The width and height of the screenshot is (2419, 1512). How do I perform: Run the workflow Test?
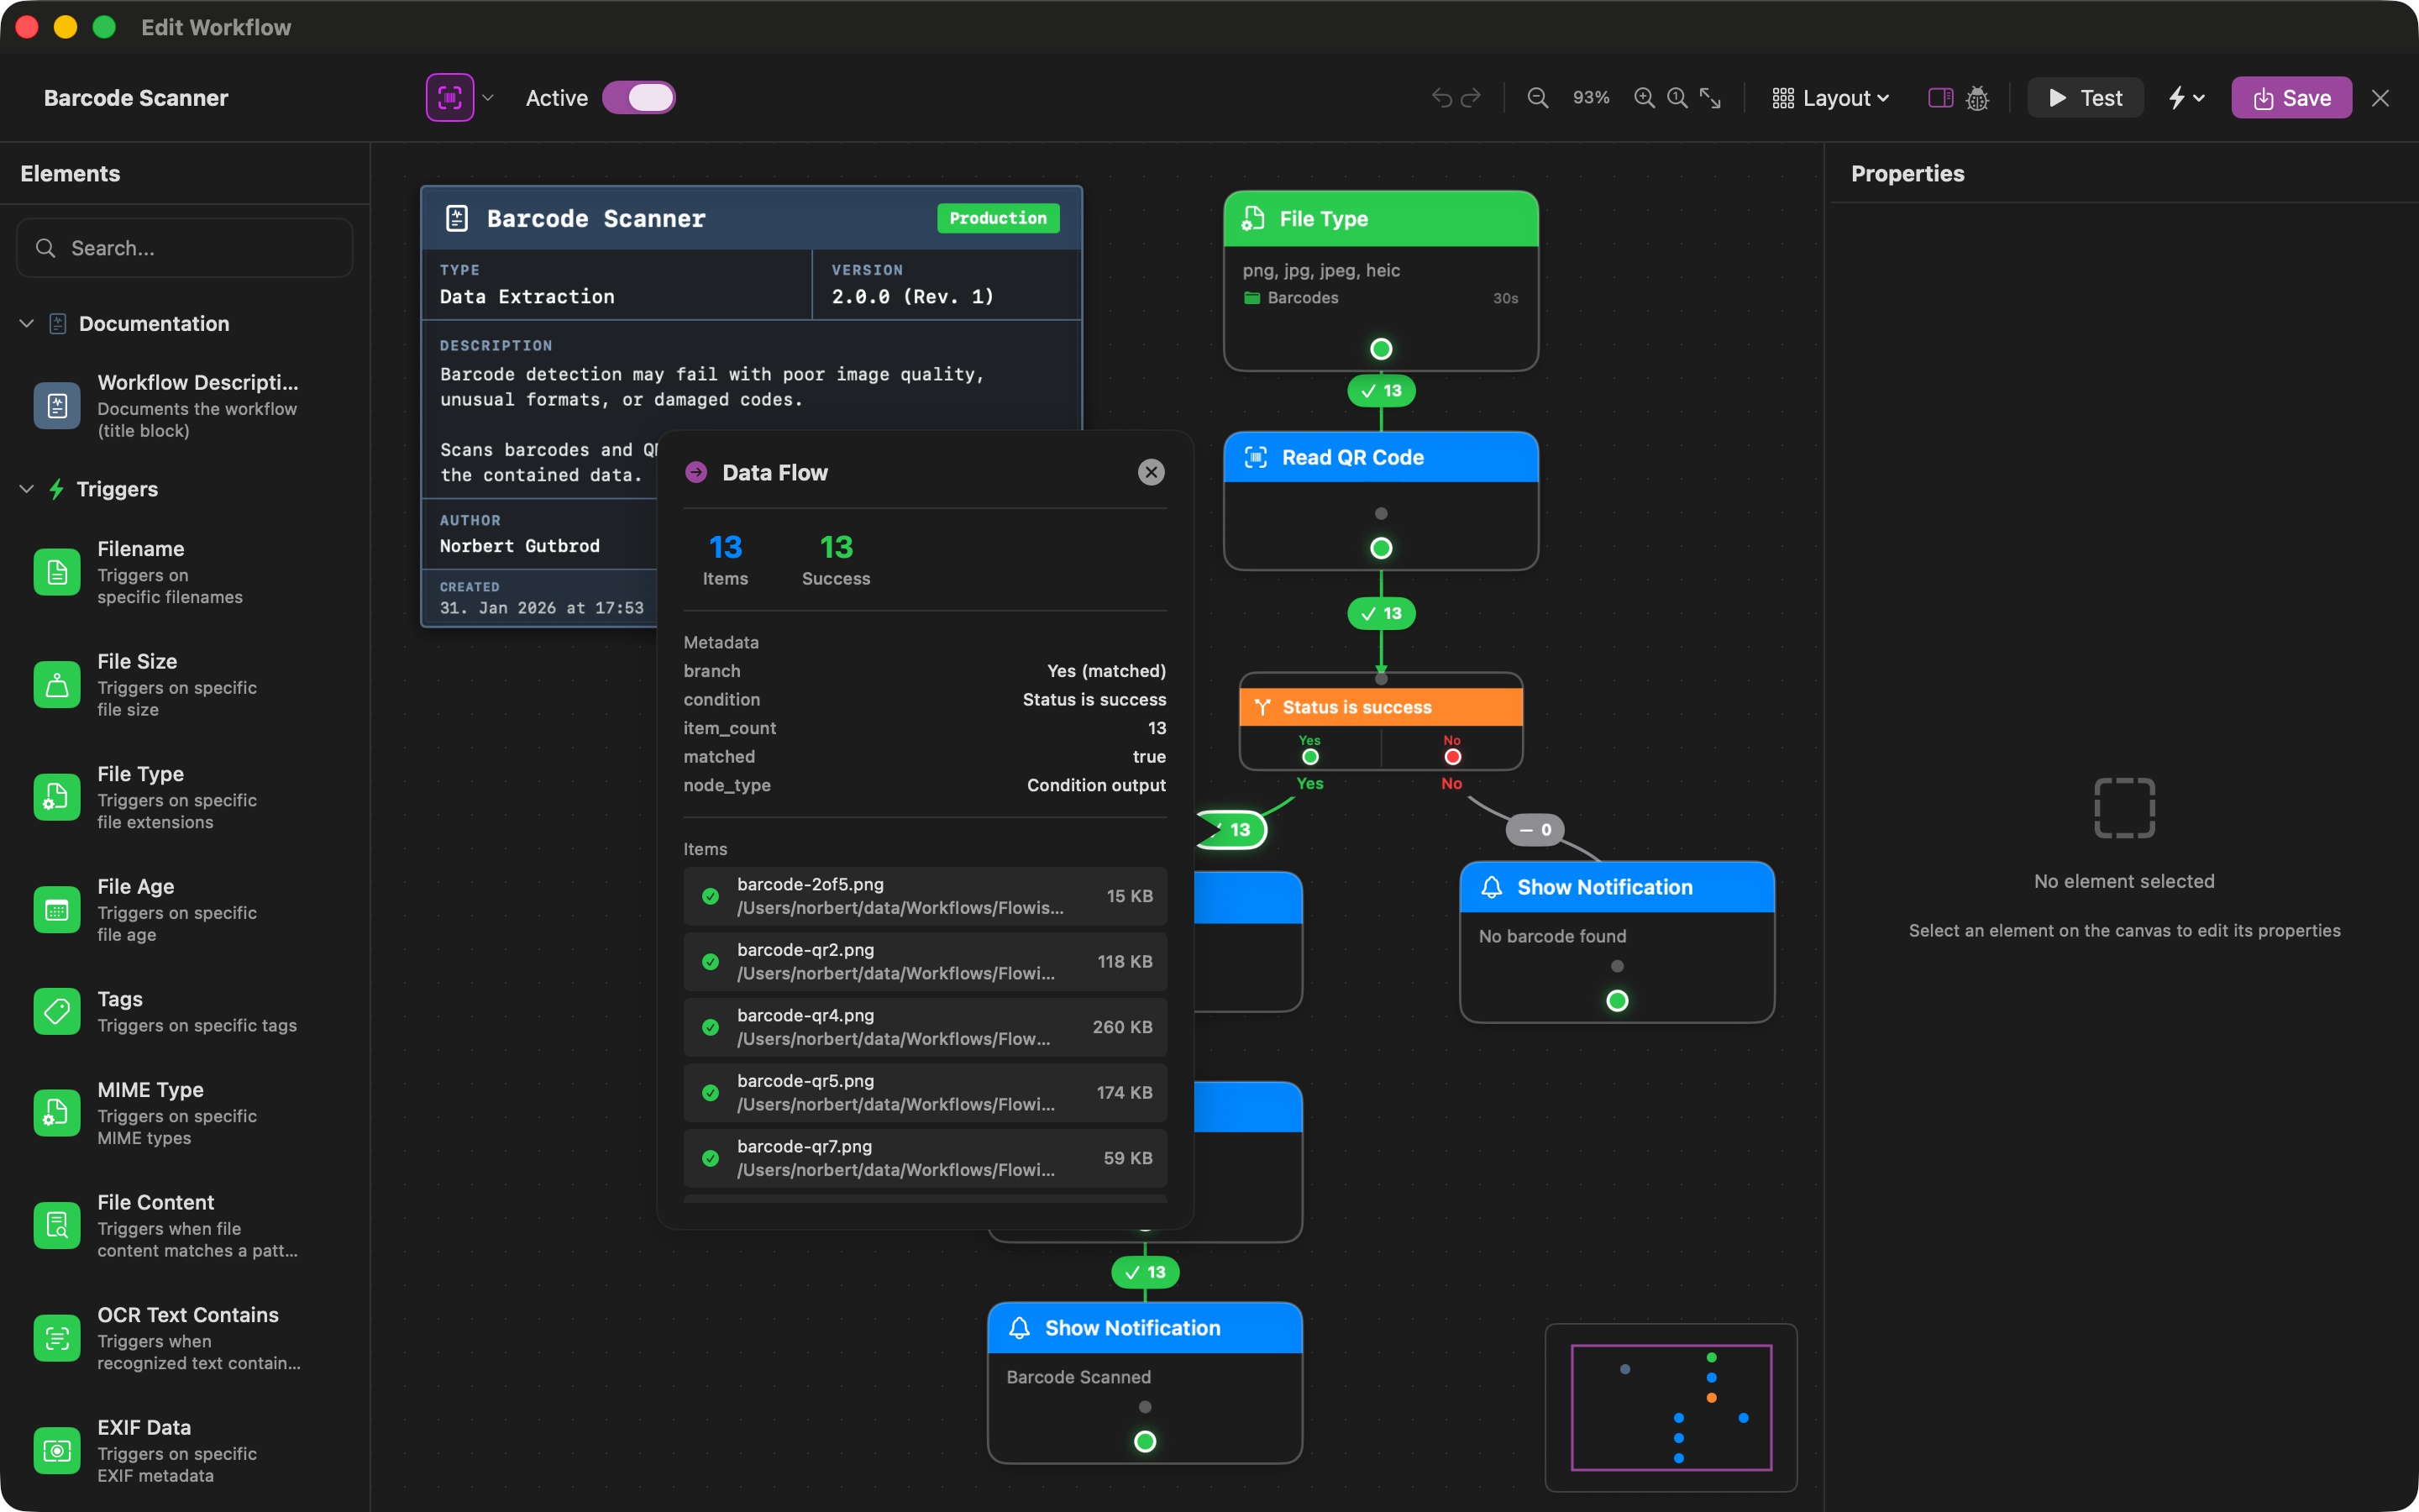[2086, 98]
